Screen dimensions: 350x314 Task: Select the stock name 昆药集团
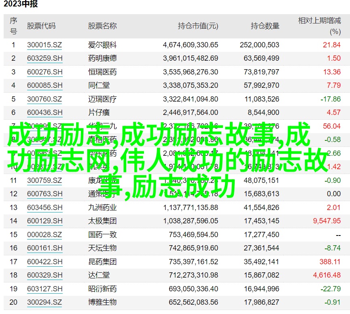[102, 262]
